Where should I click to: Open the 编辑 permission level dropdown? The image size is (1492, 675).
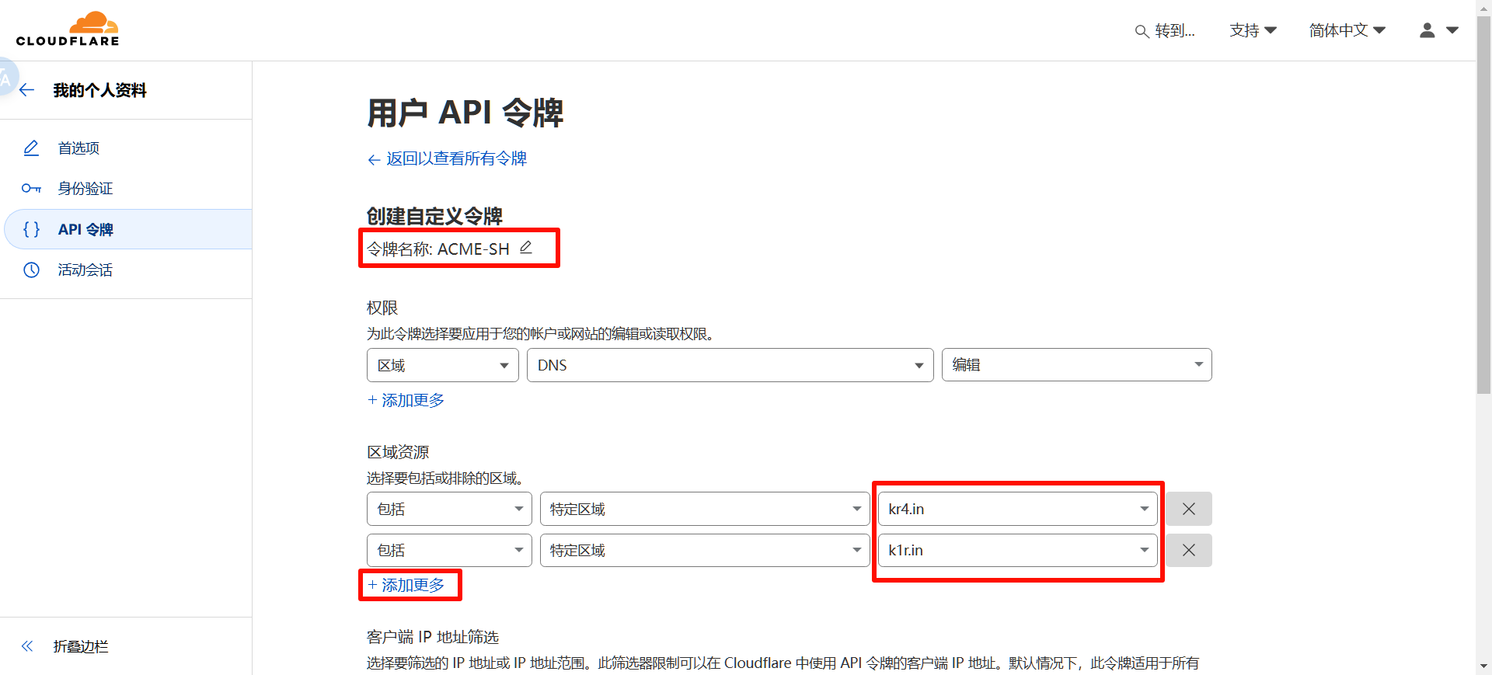[x=1076, y=365]
